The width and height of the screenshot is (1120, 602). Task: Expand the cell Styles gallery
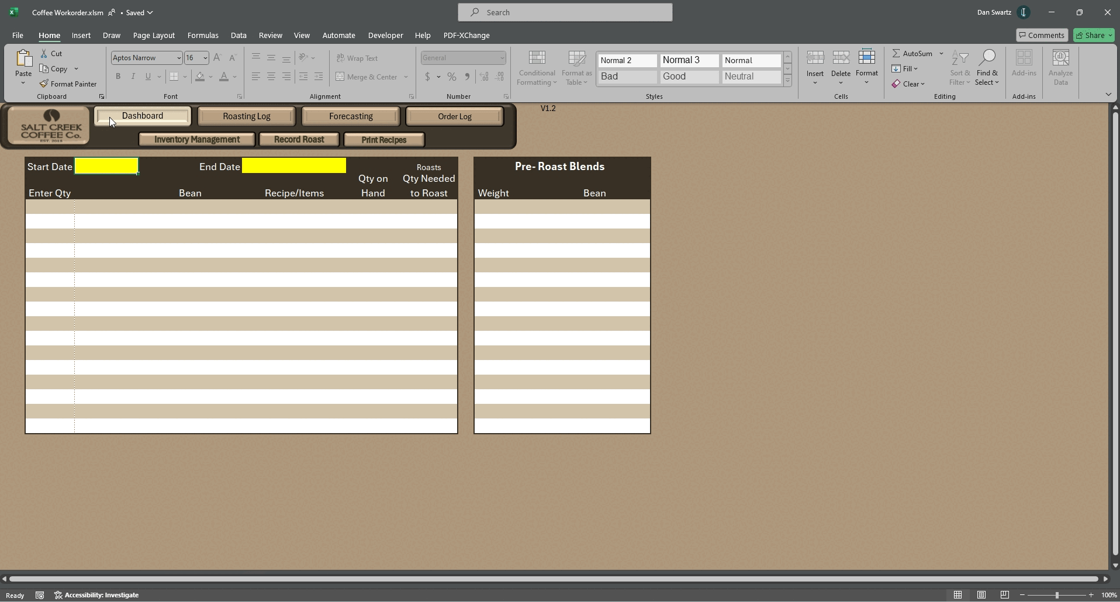pos(787,81)
